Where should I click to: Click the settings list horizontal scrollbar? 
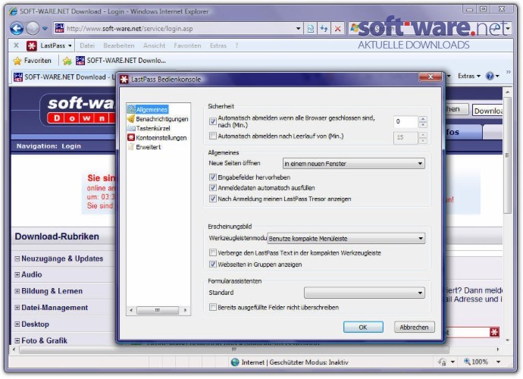[x=158, y=310]
